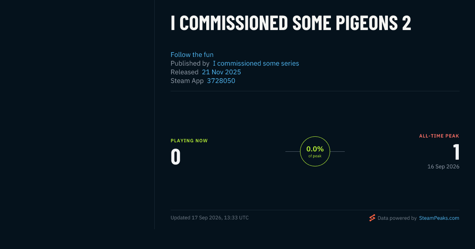
Task: Click the "Follow the fun" link
Action: (192, 55)
